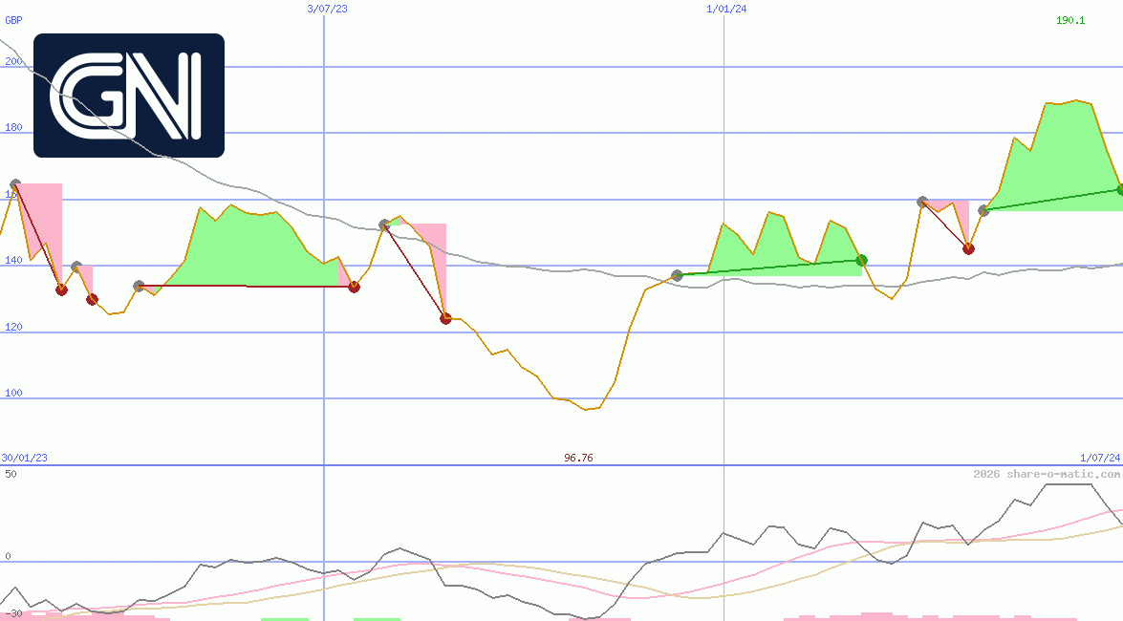Viewport: 1123px width, 621px height.
Task: Click the 96.76 low price label
Action: click(578, 458)
